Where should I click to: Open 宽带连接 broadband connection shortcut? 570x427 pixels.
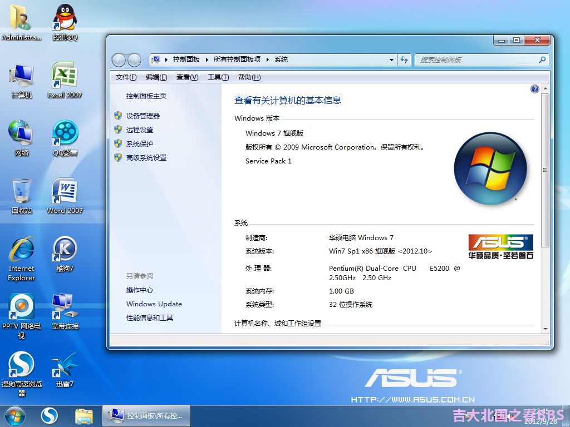coord(65,311)
